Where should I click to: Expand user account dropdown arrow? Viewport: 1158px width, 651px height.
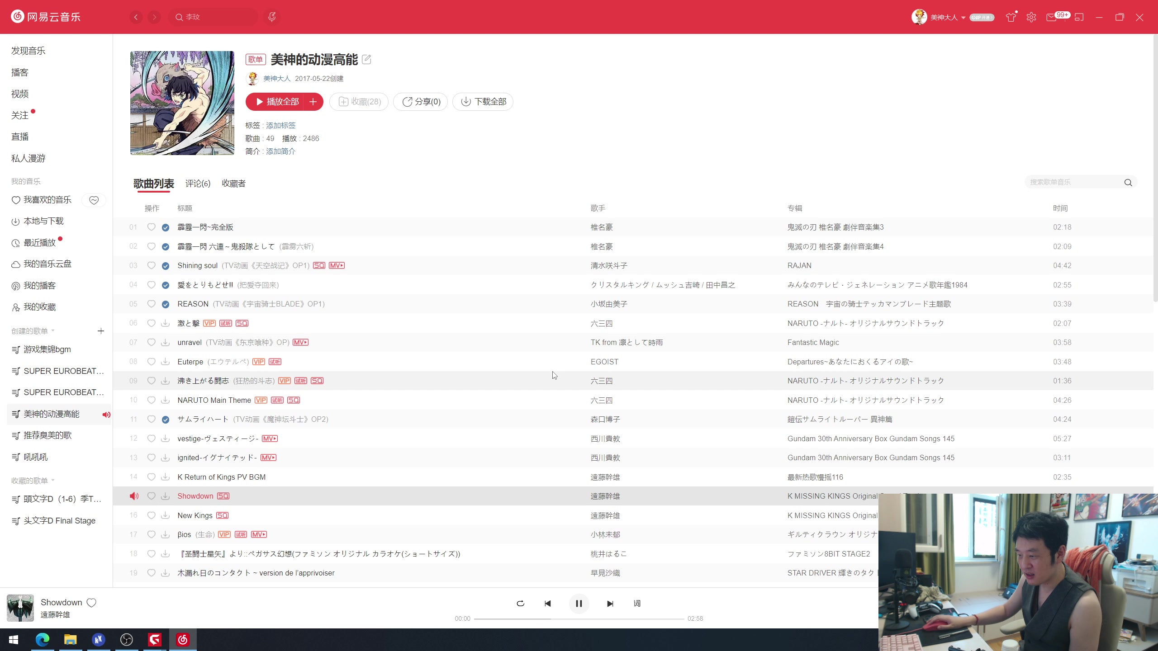[x=963, y=18]
